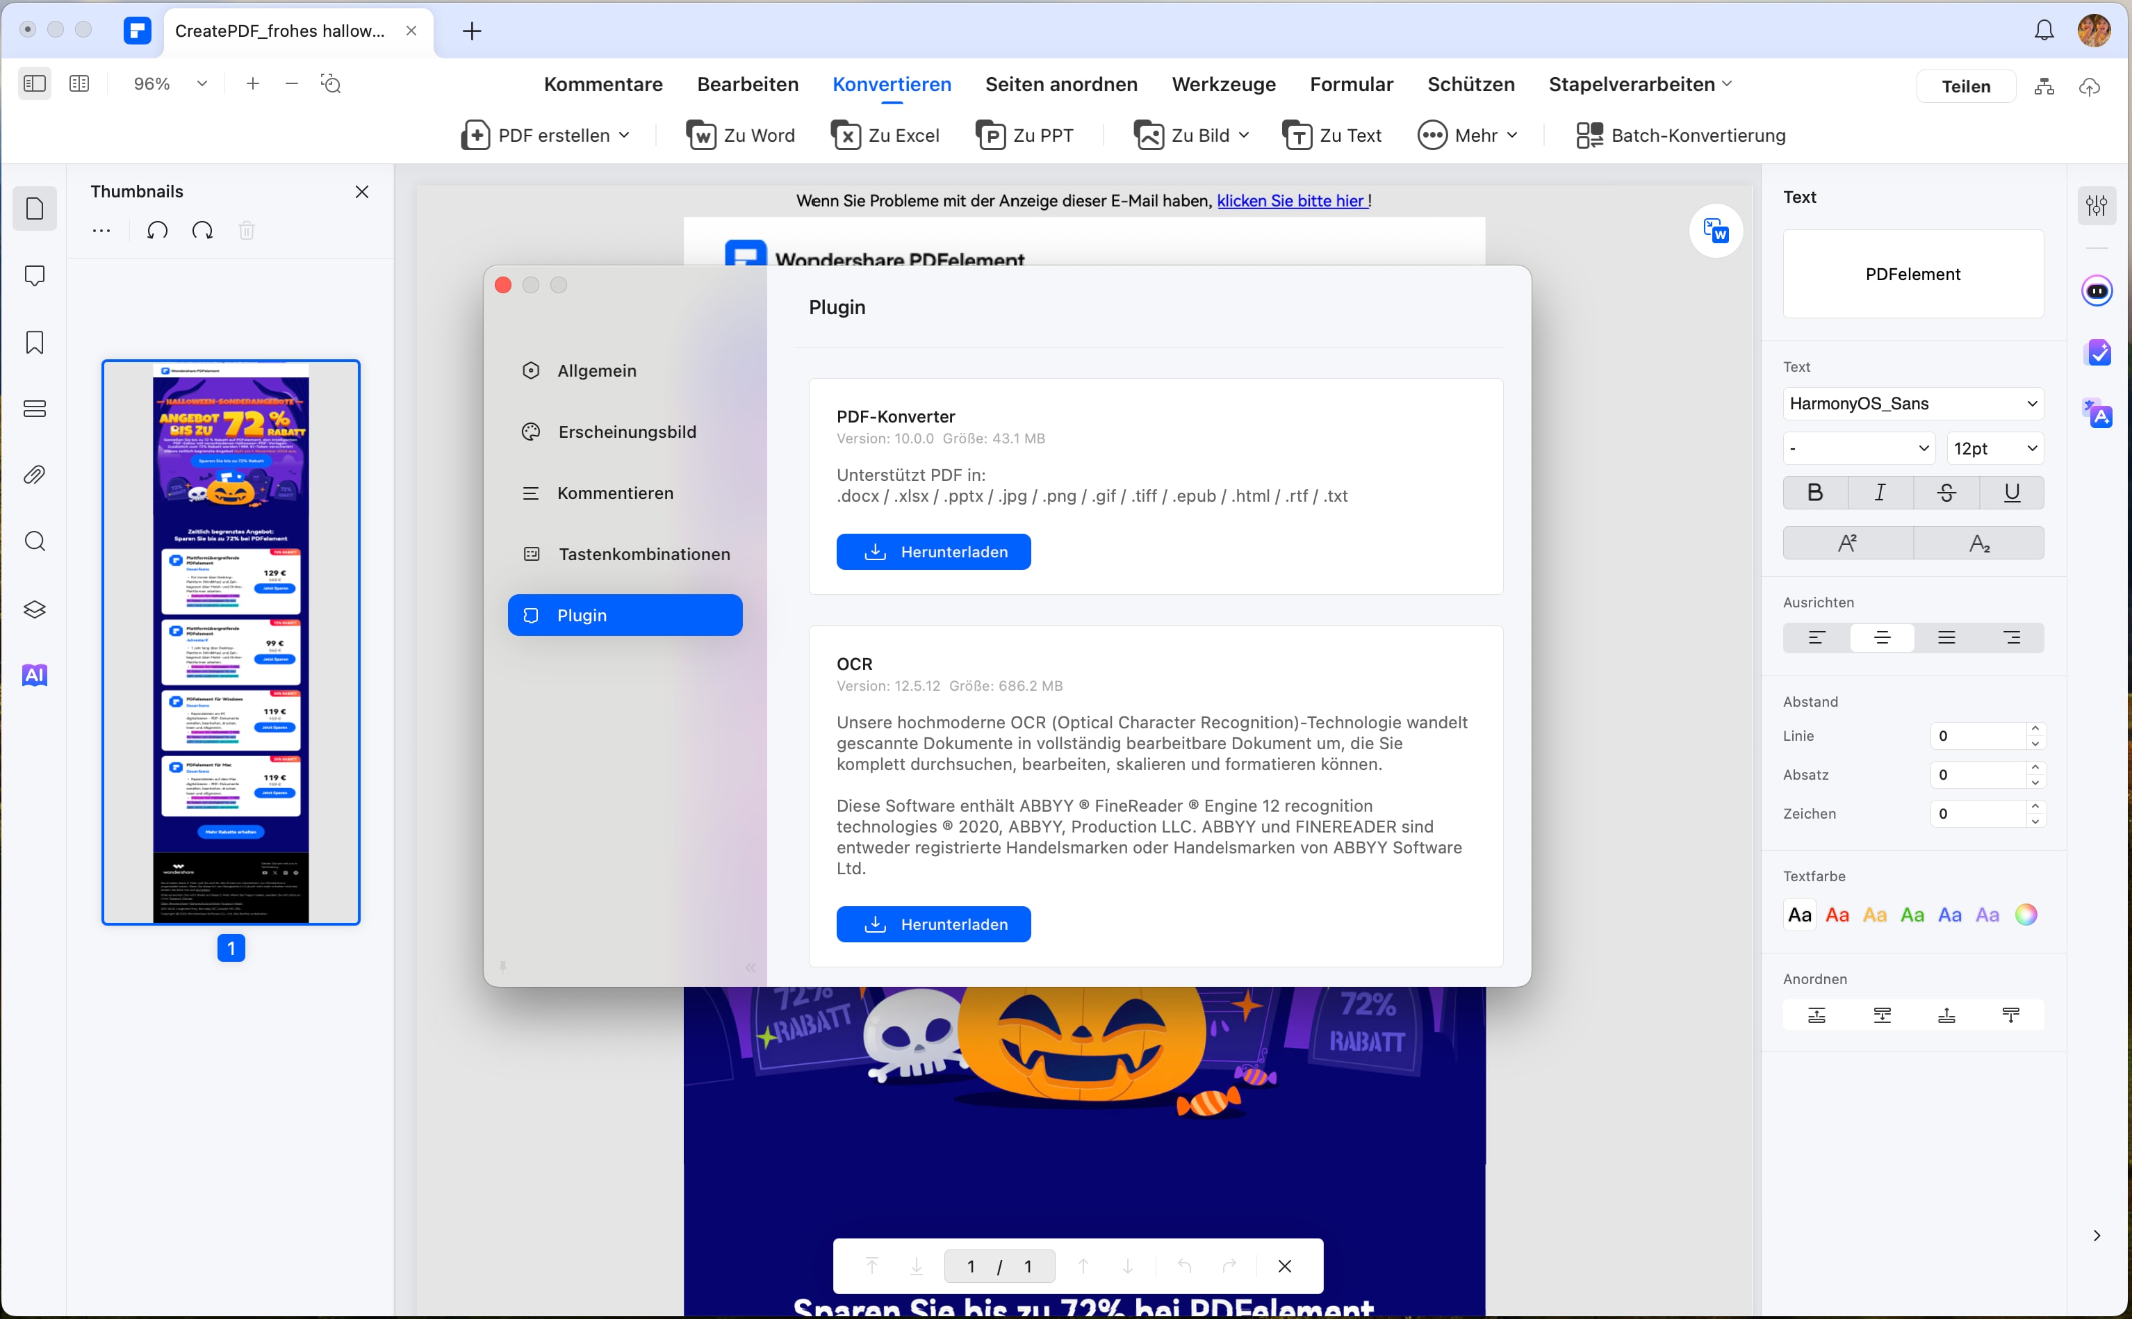Viewport: 2132px width, 1319px height.
Task: Open the comments panel in left sidebar
Action: click(35, 276)
